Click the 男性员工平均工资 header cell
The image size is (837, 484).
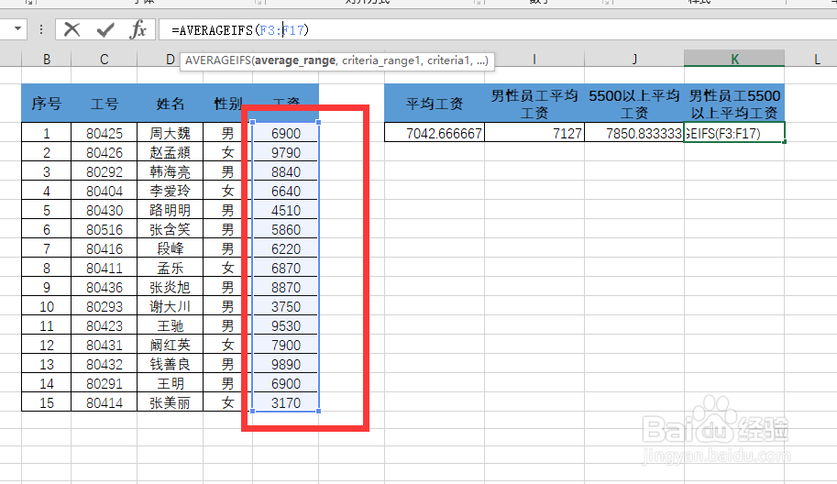tap(534, 104)
